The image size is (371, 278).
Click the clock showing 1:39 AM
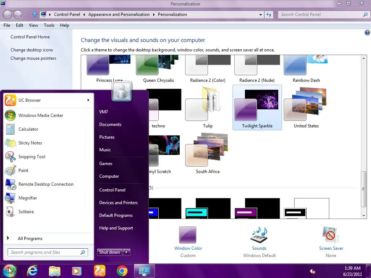tap(352, 268)
